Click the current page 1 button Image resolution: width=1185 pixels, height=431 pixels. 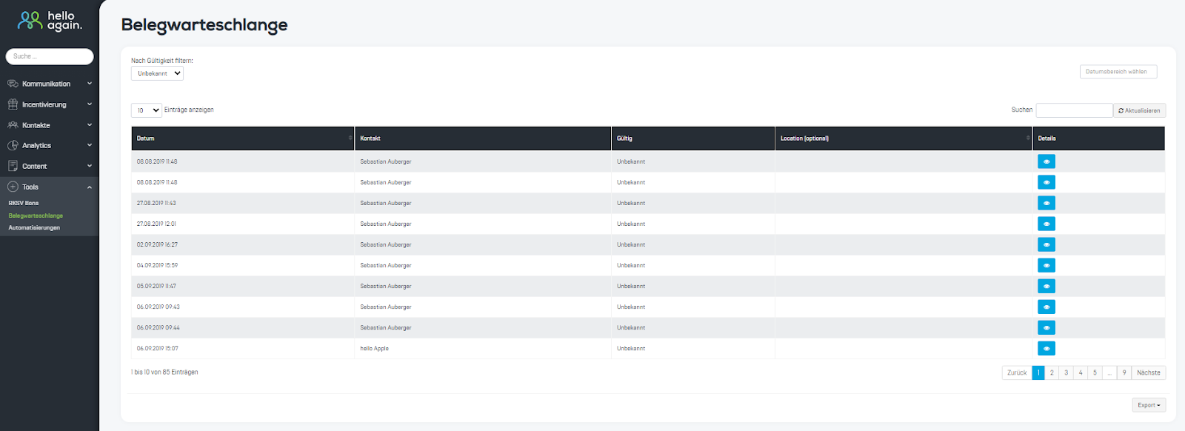click(1038, 372)
